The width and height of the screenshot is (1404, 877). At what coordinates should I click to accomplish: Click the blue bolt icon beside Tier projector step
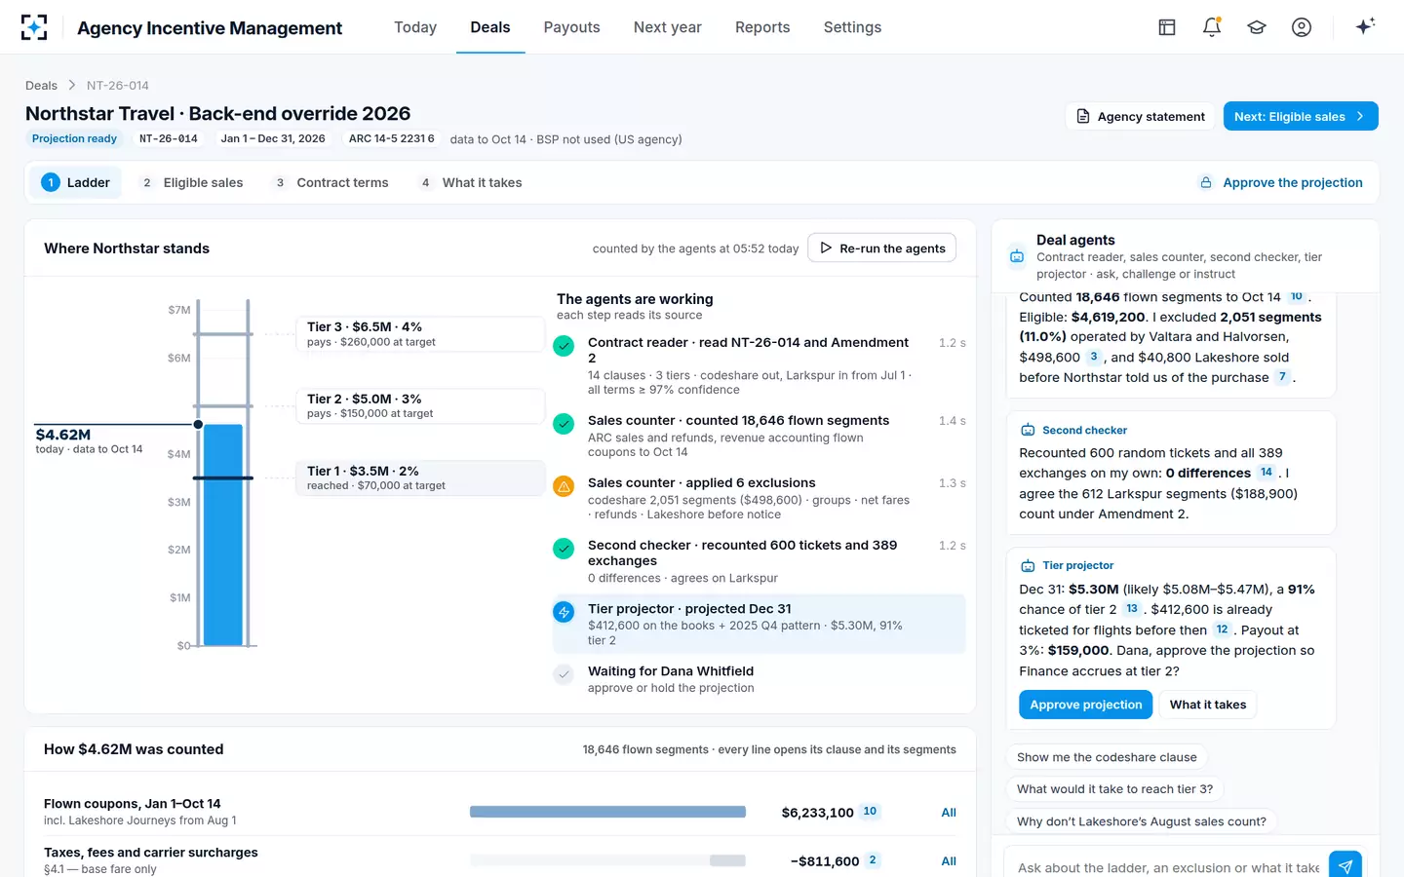pyautogui.click(x=564, y=611)
